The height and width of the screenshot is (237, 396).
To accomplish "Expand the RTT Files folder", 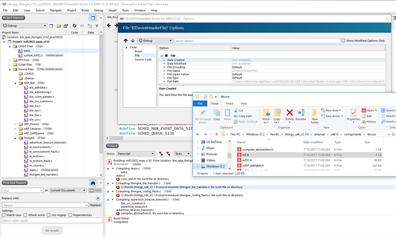I will click(9, 60).
